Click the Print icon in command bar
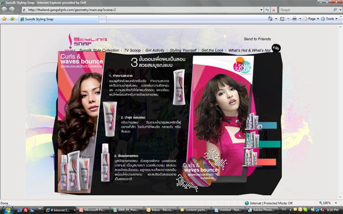This screenshot has height=214, width=343. (x=294, y=19)
